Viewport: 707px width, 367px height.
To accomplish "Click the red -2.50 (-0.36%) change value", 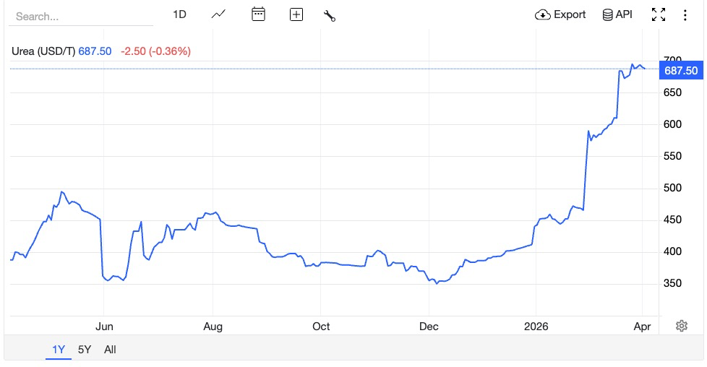I will 155,51.
